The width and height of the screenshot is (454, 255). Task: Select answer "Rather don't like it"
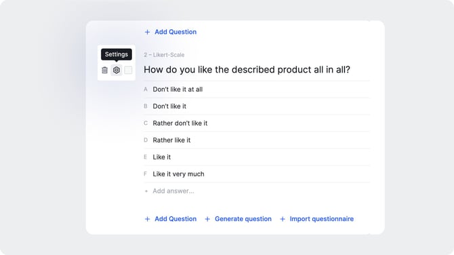(180, 123)
